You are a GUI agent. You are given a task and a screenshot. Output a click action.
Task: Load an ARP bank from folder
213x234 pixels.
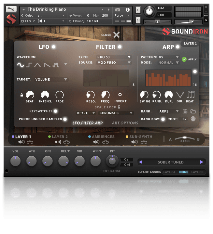(193, 111)
